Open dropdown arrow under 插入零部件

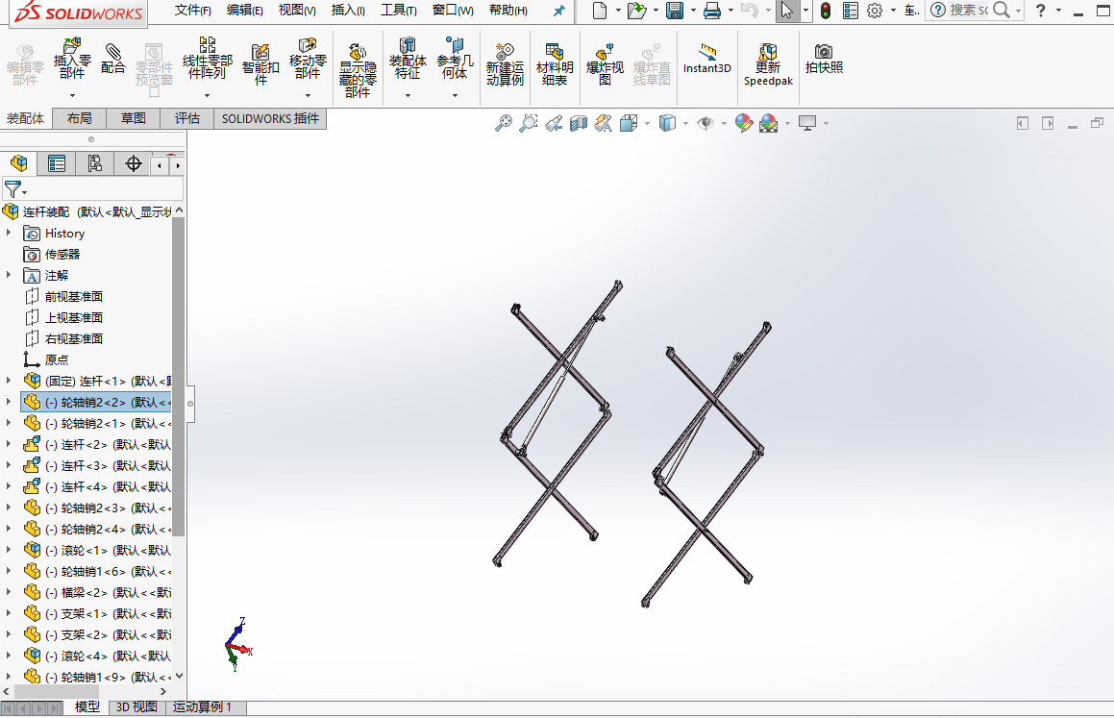(x=72, y=95)
